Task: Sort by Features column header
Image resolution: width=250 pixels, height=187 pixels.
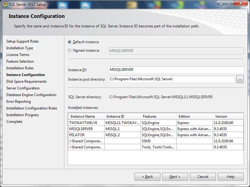Action: (x=159, y=116)
